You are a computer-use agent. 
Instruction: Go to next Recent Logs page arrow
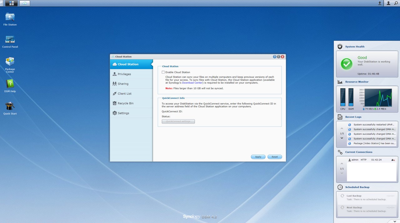pyautogui.click(x=342, y=138)
